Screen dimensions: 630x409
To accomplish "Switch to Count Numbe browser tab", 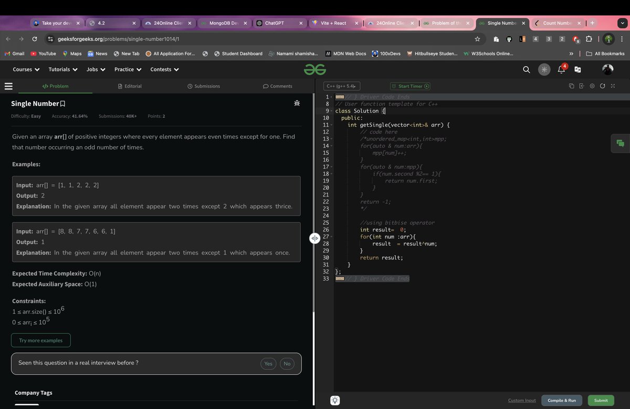I will [x=557, y=23].
